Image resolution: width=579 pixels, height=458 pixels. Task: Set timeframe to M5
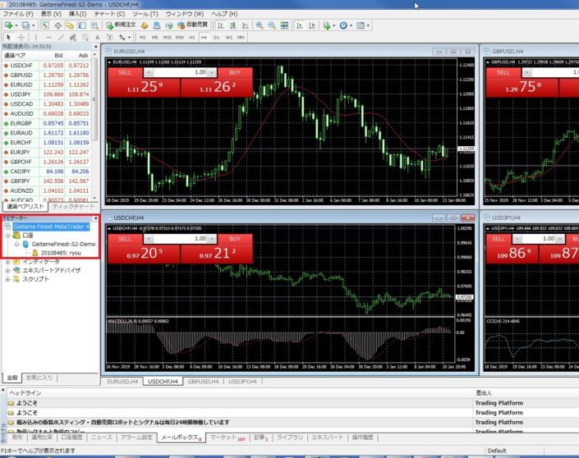154,37
